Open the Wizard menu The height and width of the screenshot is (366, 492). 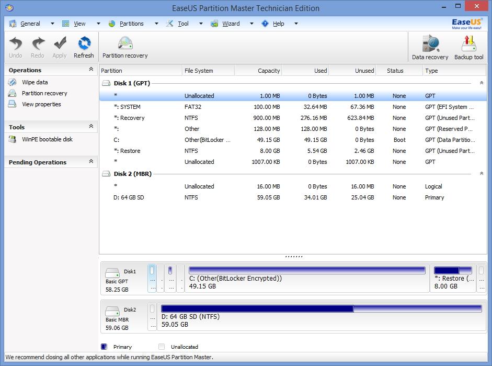(231, 24)
